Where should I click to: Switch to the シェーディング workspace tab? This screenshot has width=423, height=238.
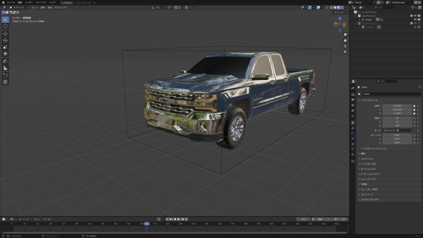coord(83,3)
